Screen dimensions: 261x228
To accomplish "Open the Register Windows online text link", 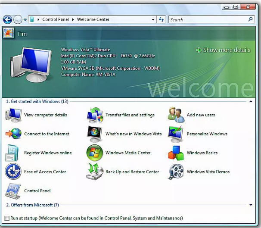I will (x=48, y=153).
